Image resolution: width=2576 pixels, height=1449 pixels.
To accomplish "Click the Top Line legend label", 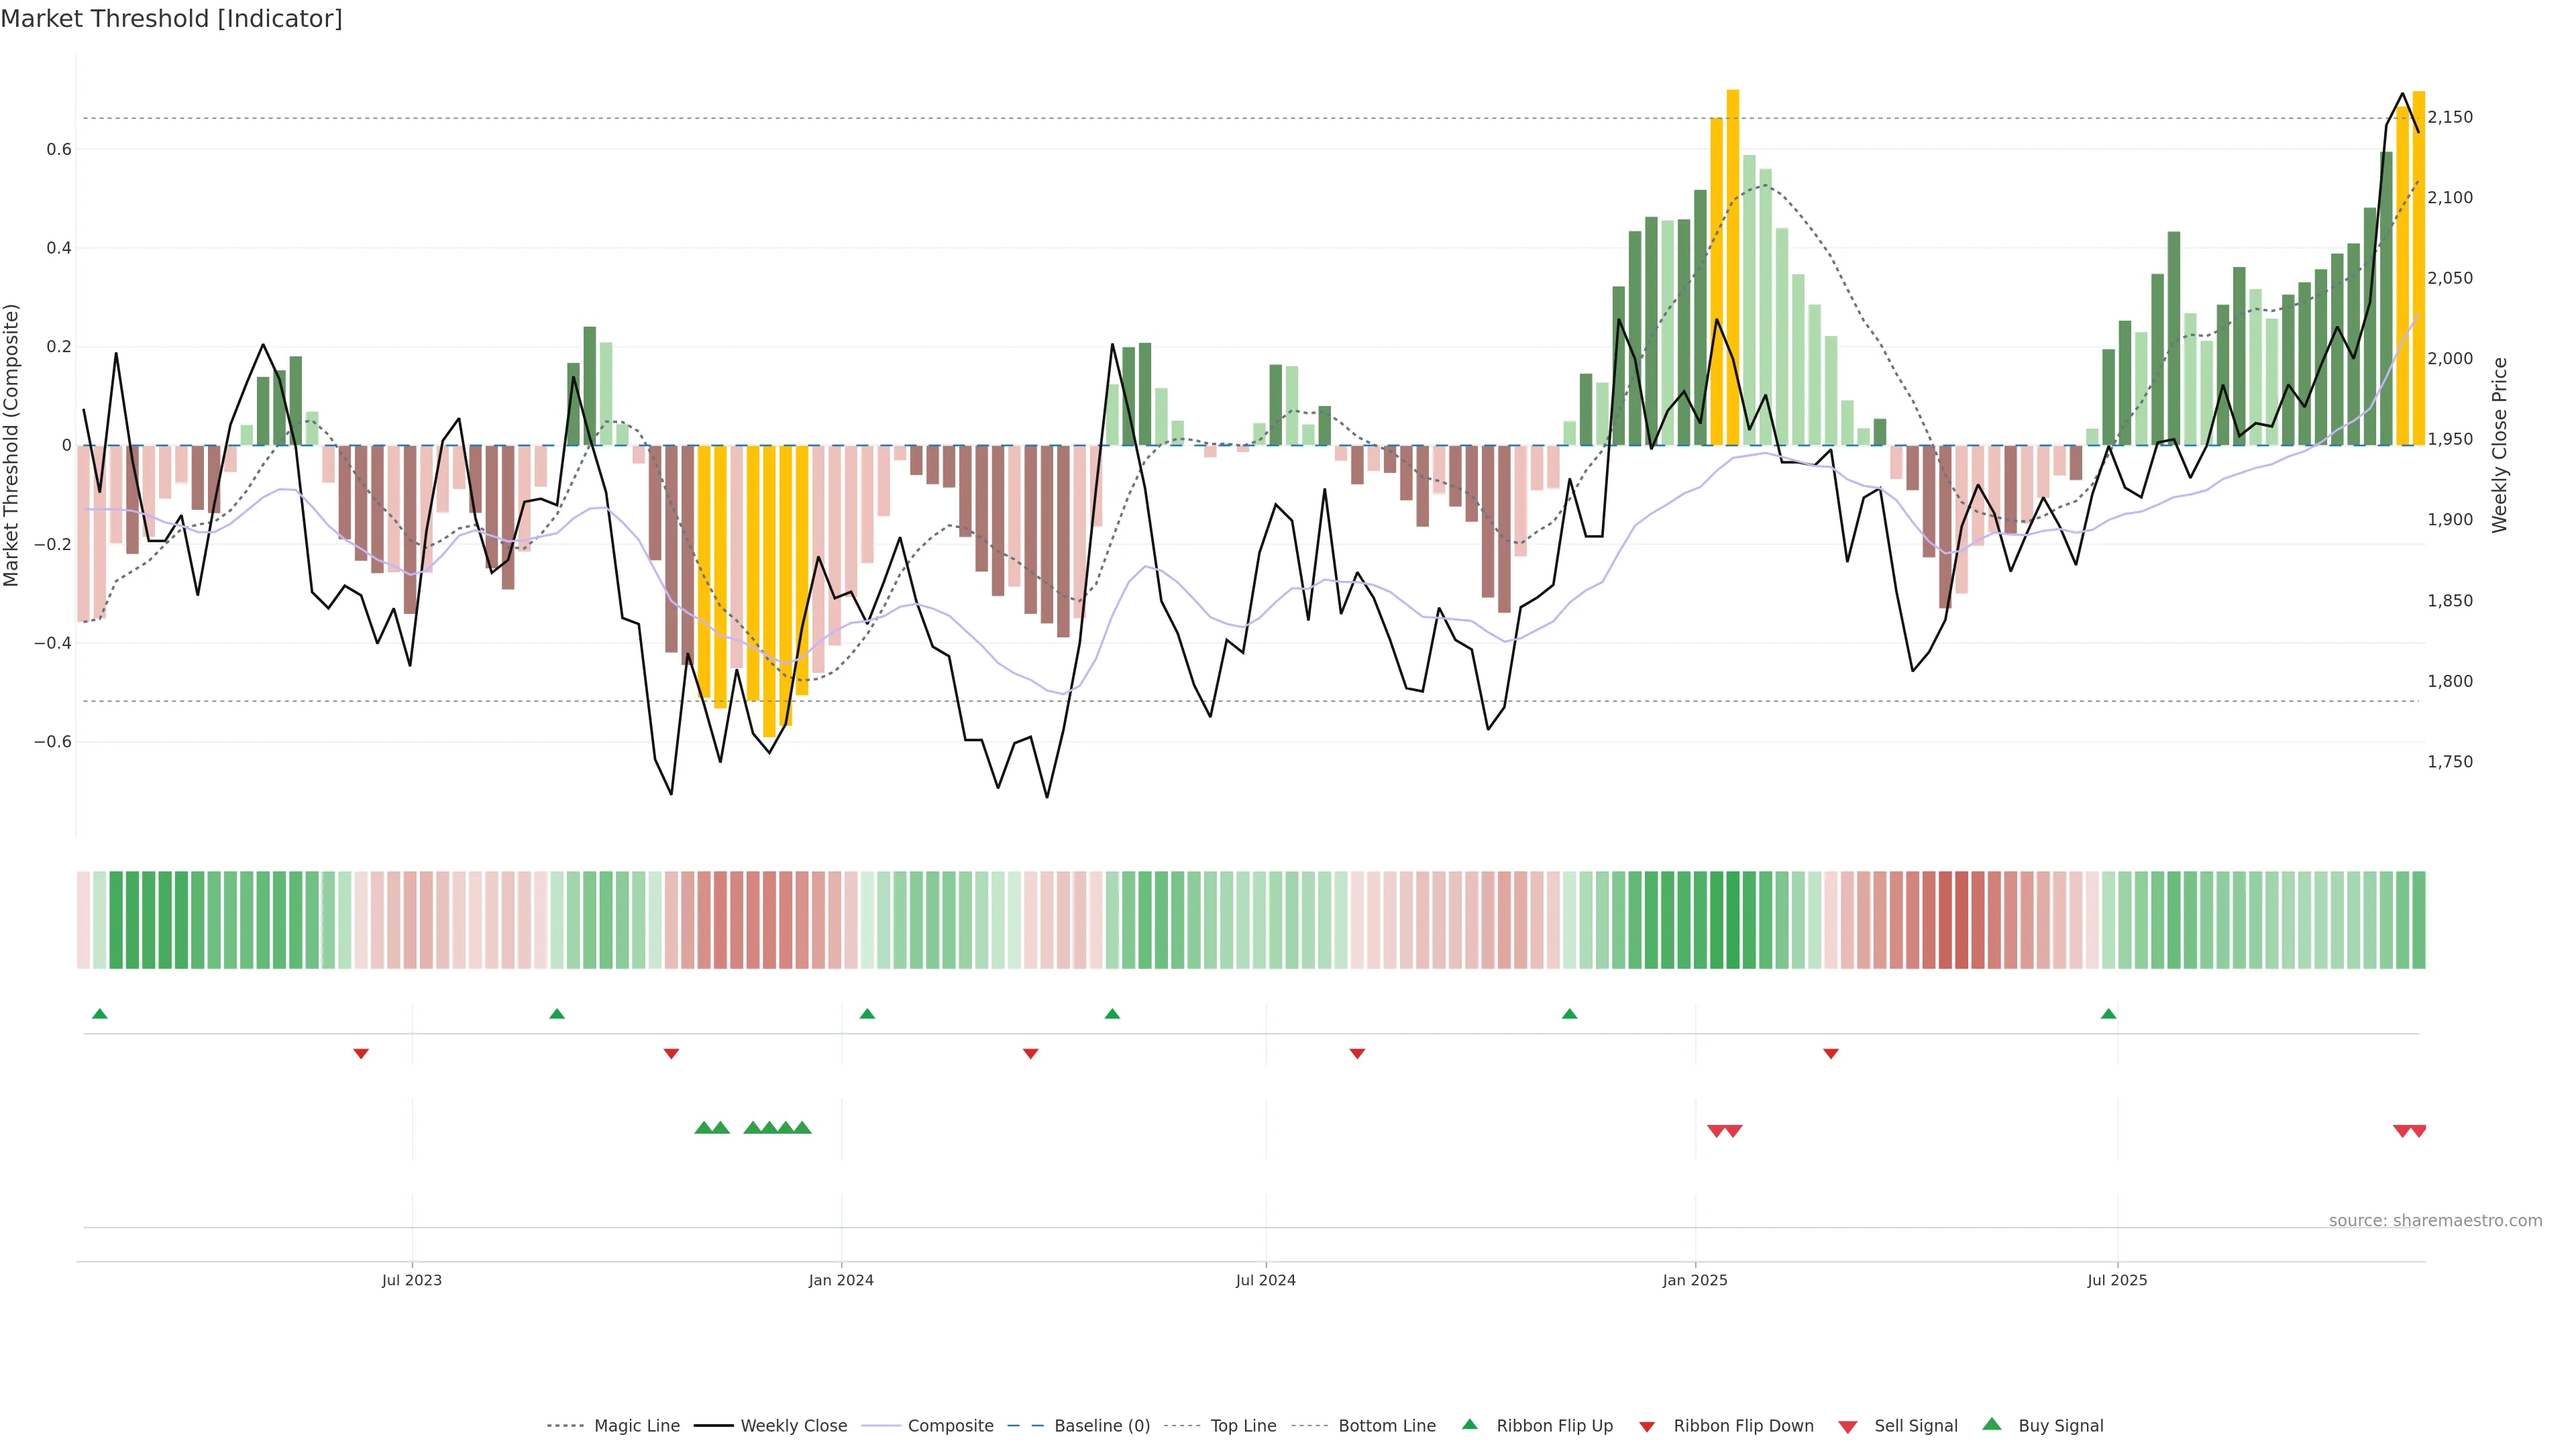I will pos(1243,1426).
